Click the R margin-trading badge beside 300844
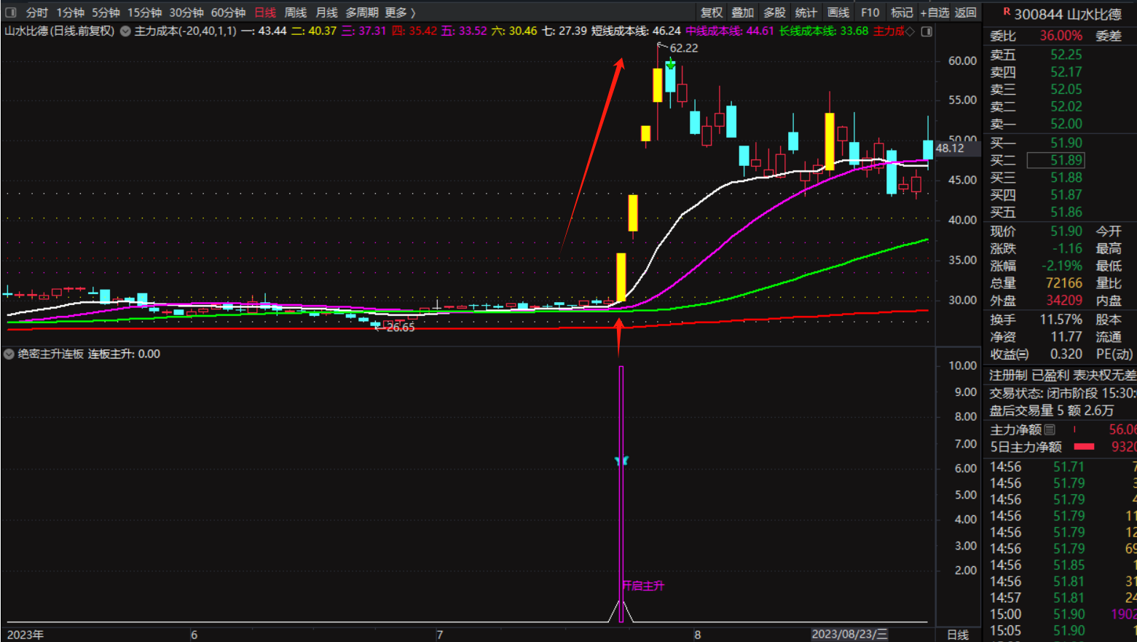Viewport: 1137px width, 642px height. [1007, 12]
